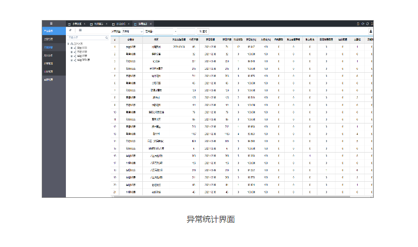This screenshot has width=418, height=247.
Task: Click the query button with the magnifier
Action: 203,32
